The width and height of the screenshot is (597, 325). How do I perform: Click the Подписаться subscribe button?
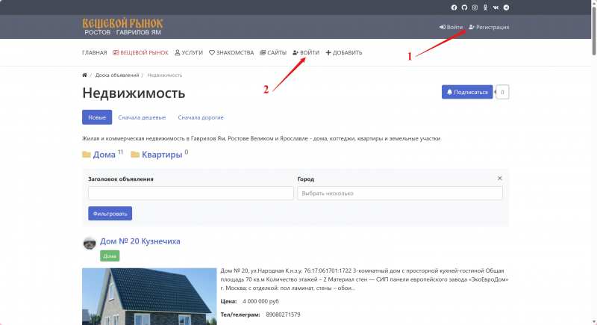click(x=467, y=93)
